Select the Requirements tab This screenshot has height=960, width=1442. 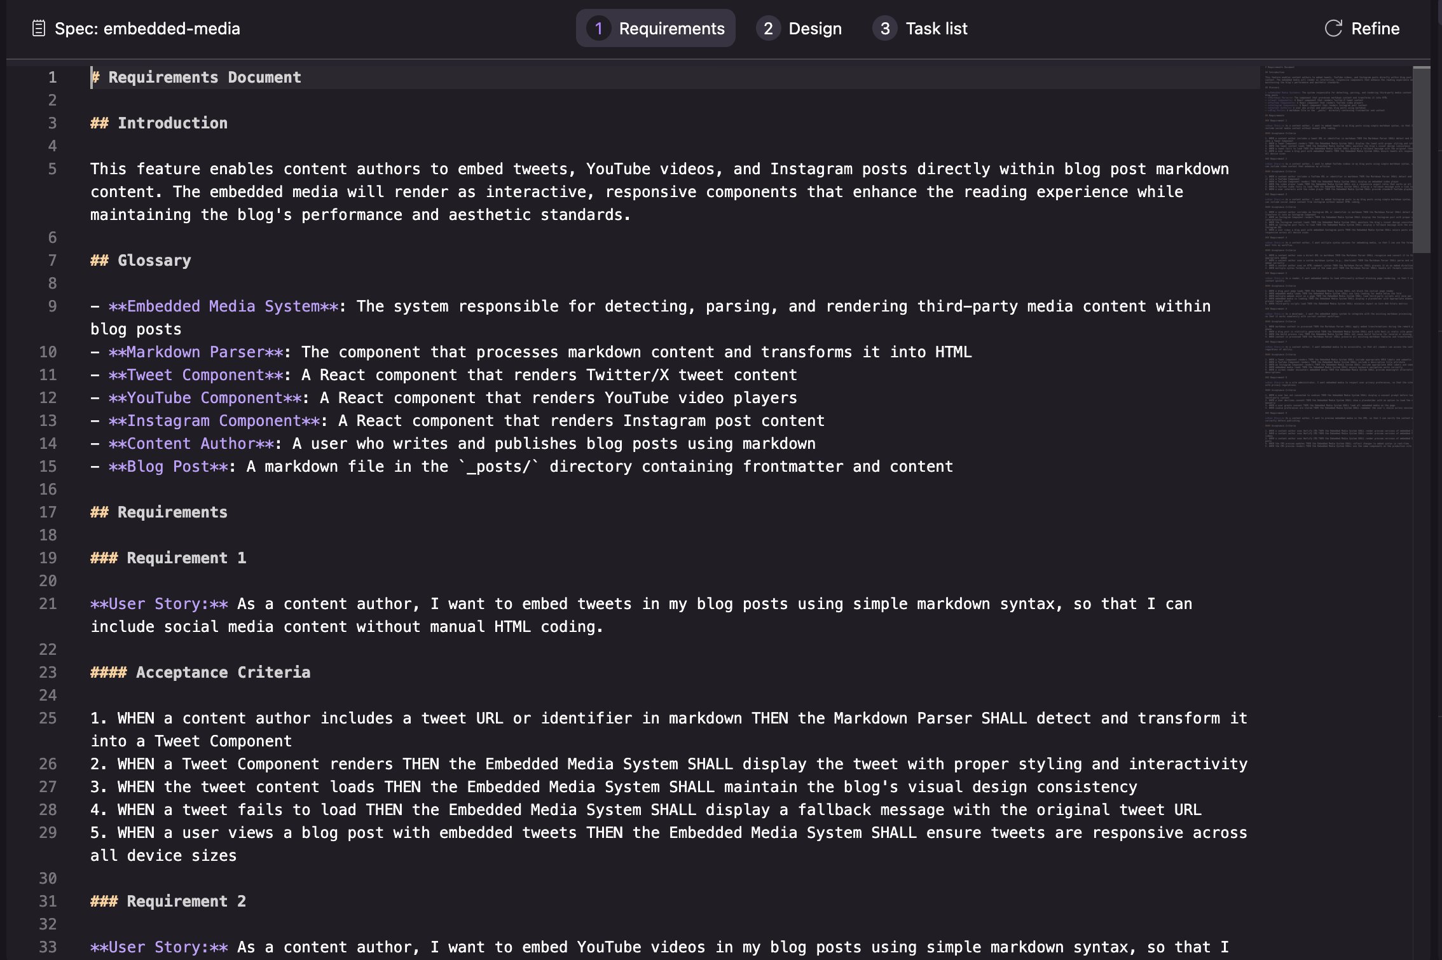671,29
